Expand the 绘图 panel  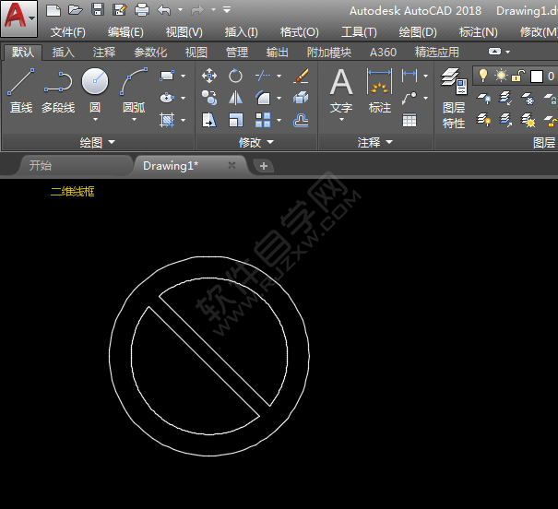pos(97,142)
